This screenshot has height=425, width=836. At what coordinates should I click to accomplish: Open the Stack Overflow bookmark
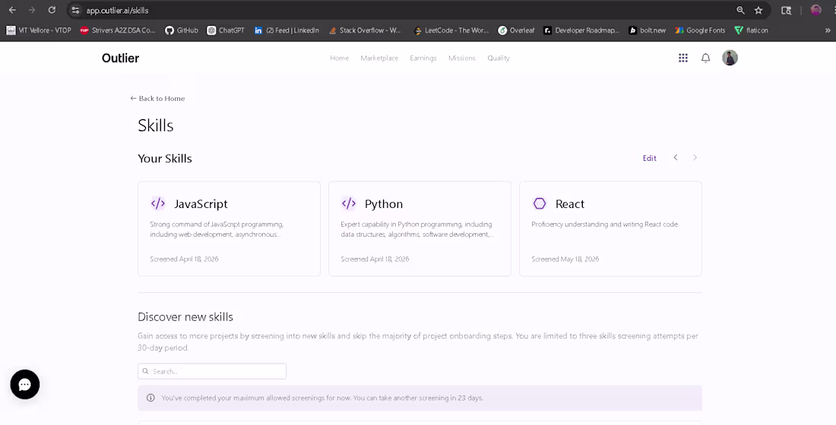(365, 30)
